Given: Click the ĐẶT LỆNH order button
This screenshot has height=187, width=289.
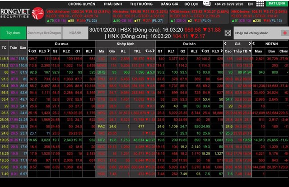Looking at the screenshot, I should (275, 3).
